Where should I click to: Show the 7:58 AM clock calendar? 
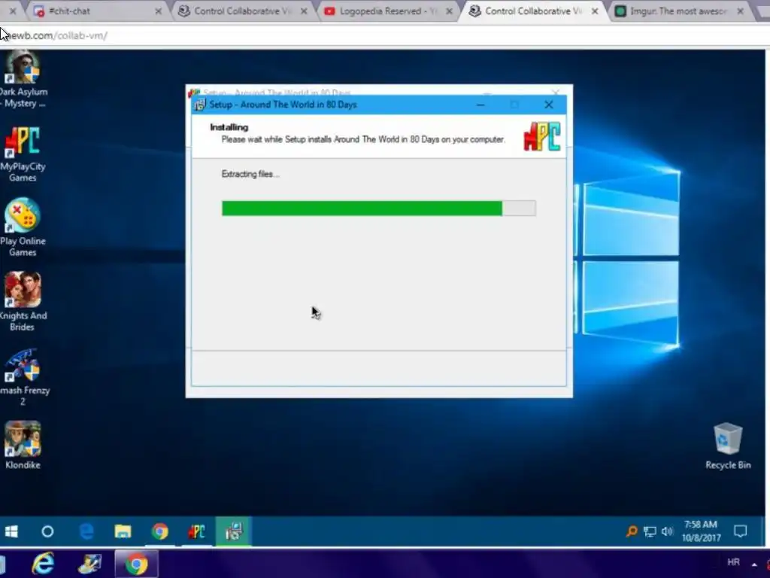click(x=701, y=531)
